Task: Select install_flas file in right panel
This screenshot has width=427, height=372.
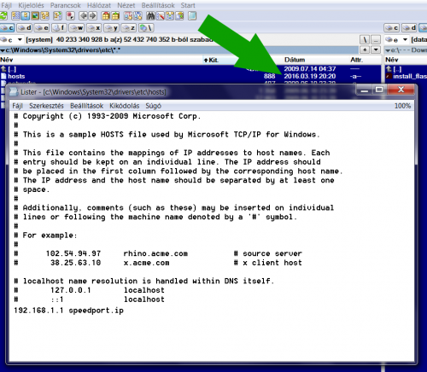Action: pyautogui.click(x=406, y=76)
